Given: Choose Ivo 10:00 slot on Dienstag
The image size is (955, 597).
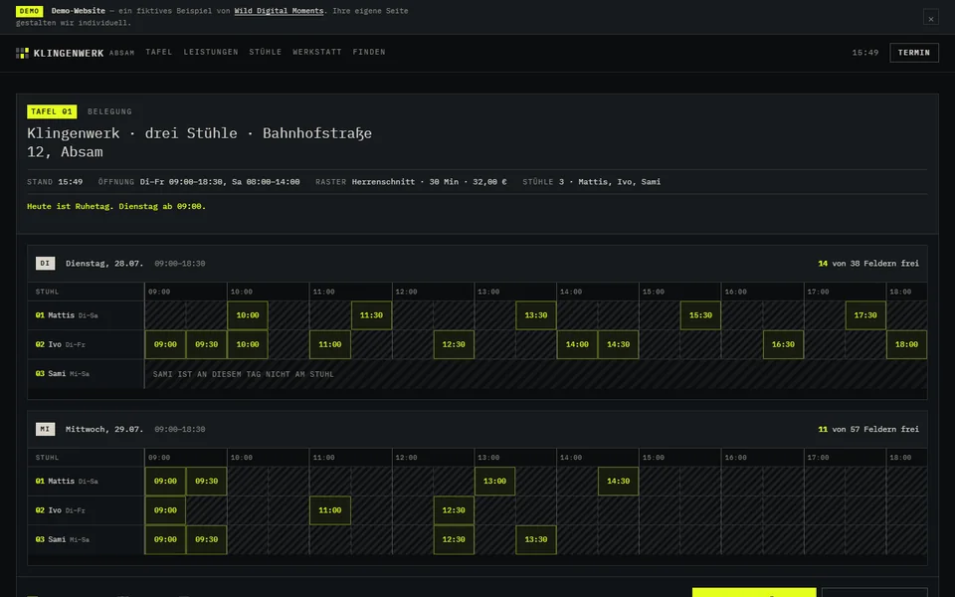Looking at the screenshot, I should click(x=248, y=345).
